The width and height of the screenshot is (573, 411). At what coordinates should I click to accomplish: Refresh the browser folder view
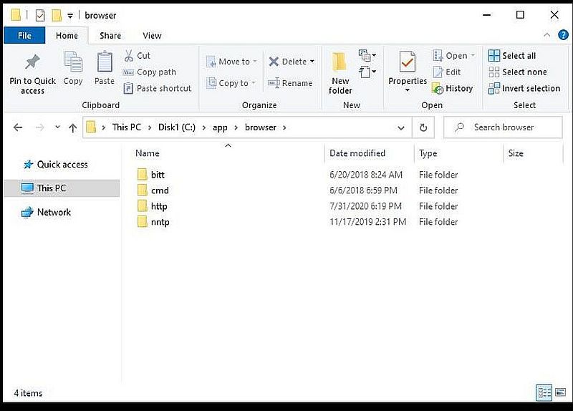[x=423, y=127]
